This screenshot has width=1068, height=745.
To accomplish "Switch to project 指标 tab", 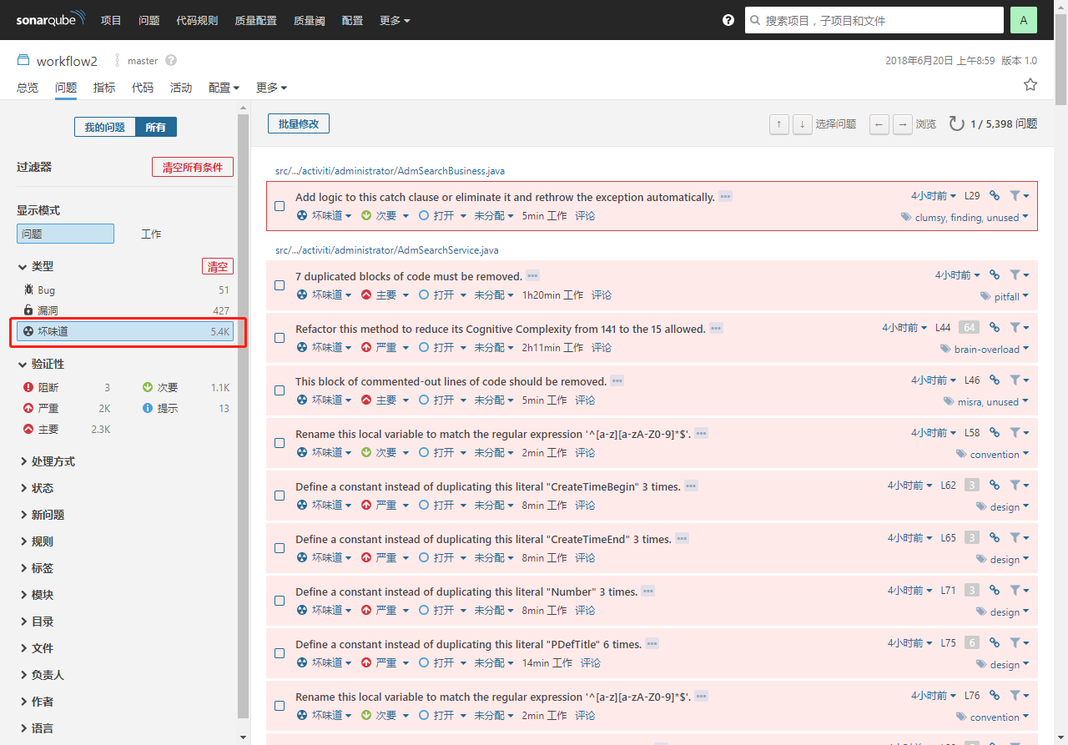I will tap(104, 88).
